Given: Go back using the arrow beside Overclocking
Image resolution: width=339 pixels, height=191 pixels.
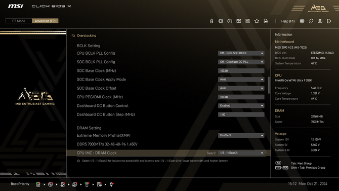Looking at the screenshot, I should [73, 35].
